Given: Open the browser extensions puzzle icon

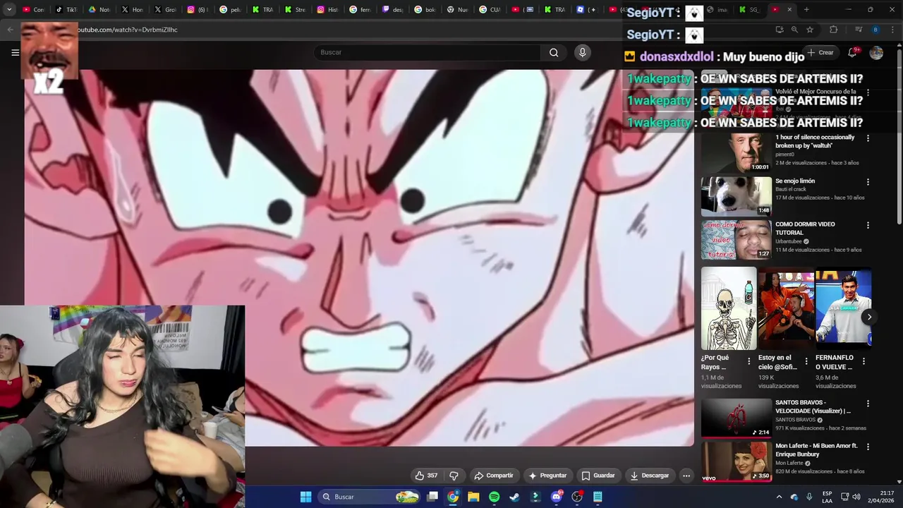Looking at the screenshot, I should [833, 30].
